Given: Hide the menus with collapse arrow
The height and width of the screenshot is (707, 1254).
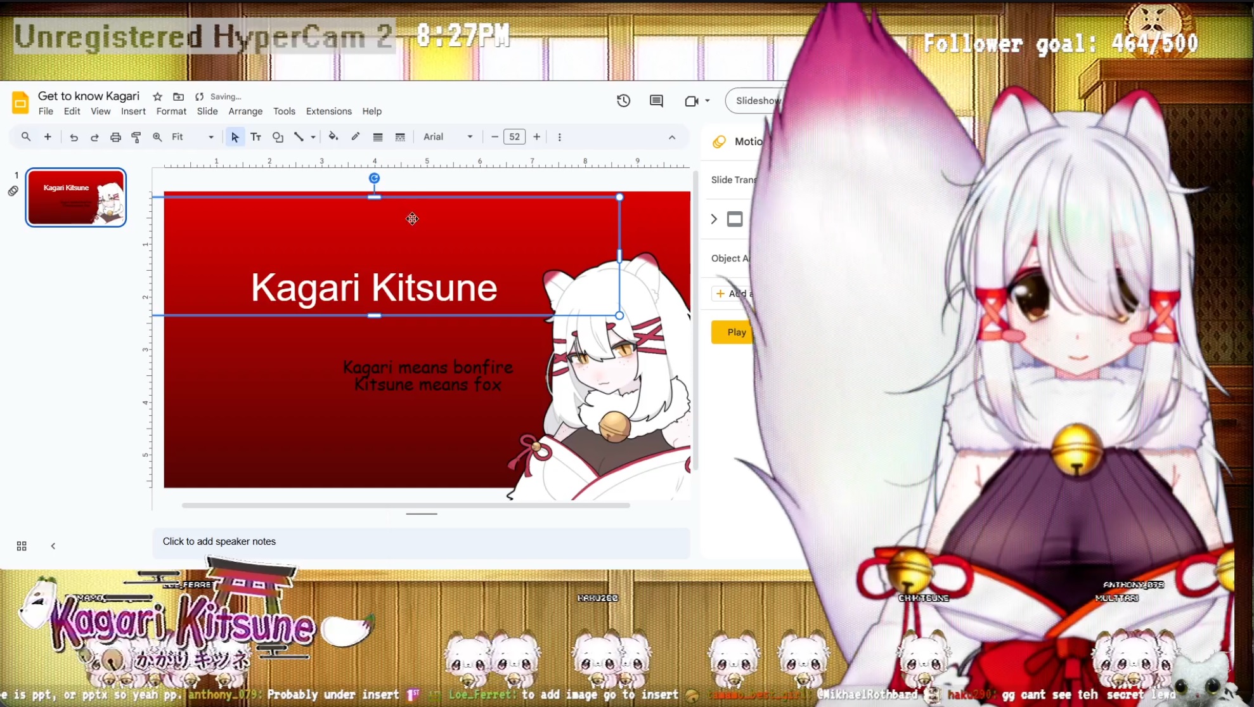Looking at the screenshot, I should [x=672, y=137].
